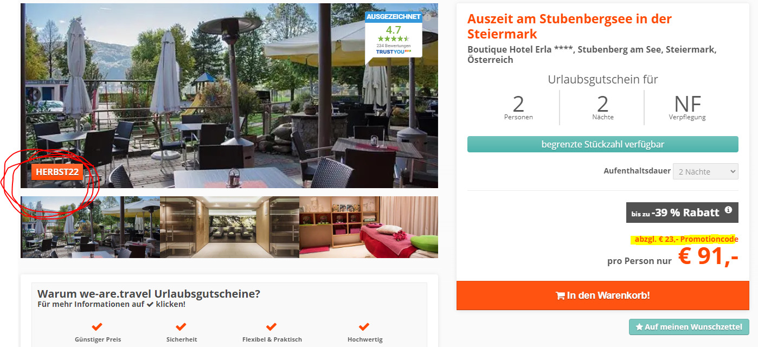Click the shopping cart icon in Warenkorb button

click(560, 295)
